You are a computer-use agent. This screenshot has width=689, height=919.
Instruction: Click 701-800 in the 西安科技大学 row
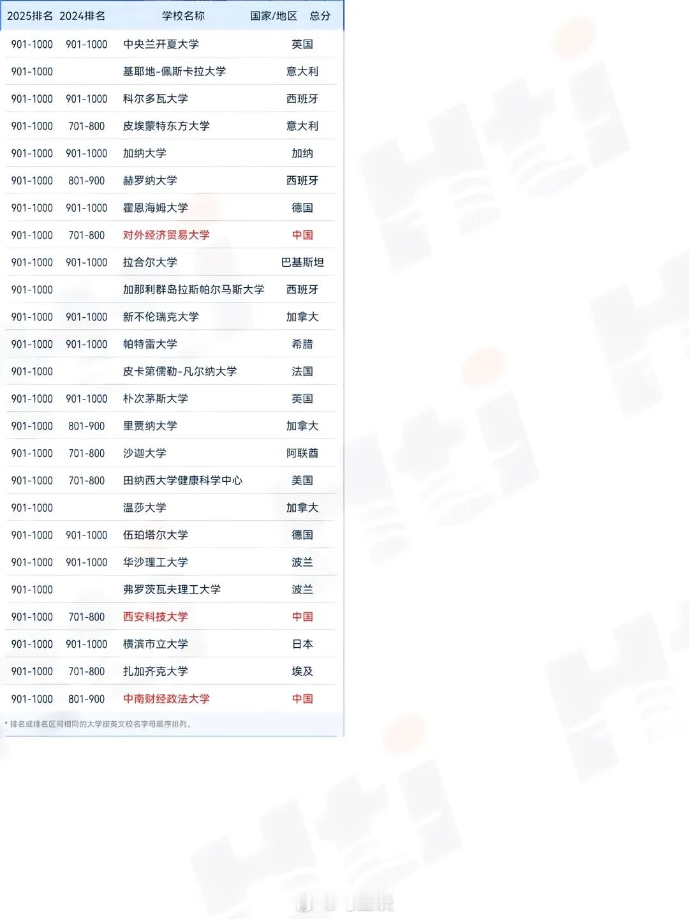(87, 617)
